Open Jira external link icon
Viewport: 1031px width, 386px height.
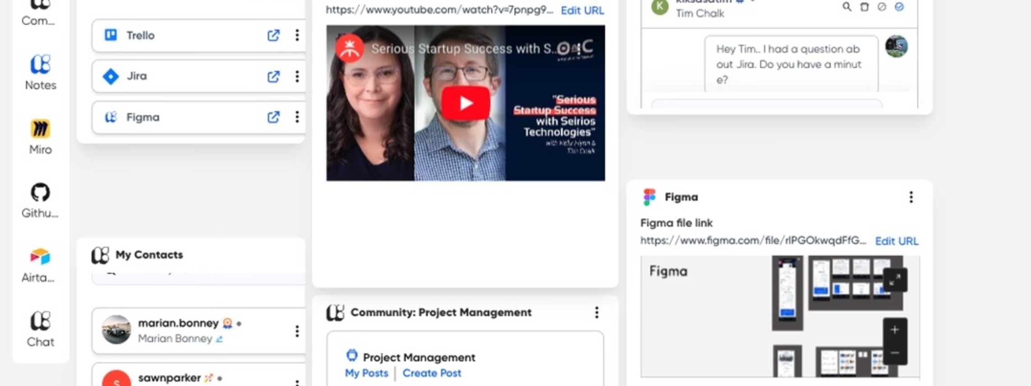(x=273, y=77)
